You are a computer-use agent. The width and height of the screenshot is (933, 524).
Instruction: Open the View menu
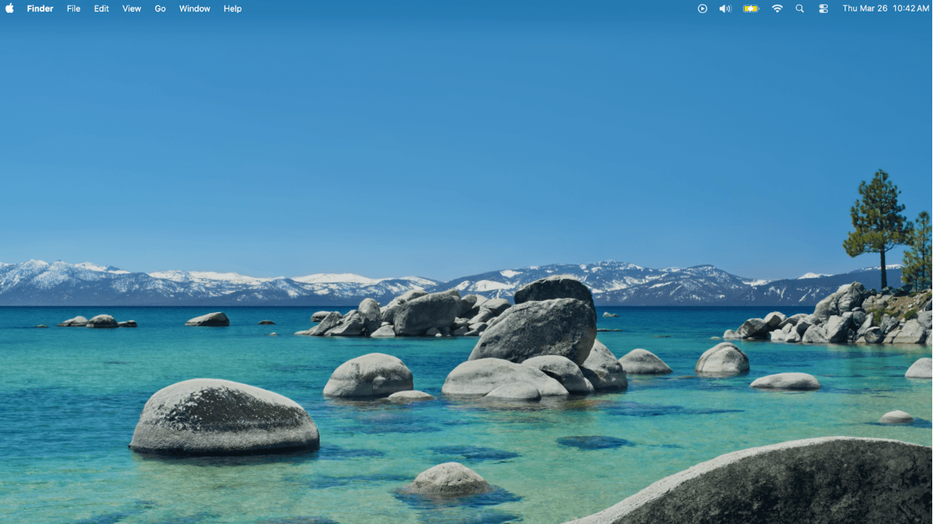click(130, 8)
